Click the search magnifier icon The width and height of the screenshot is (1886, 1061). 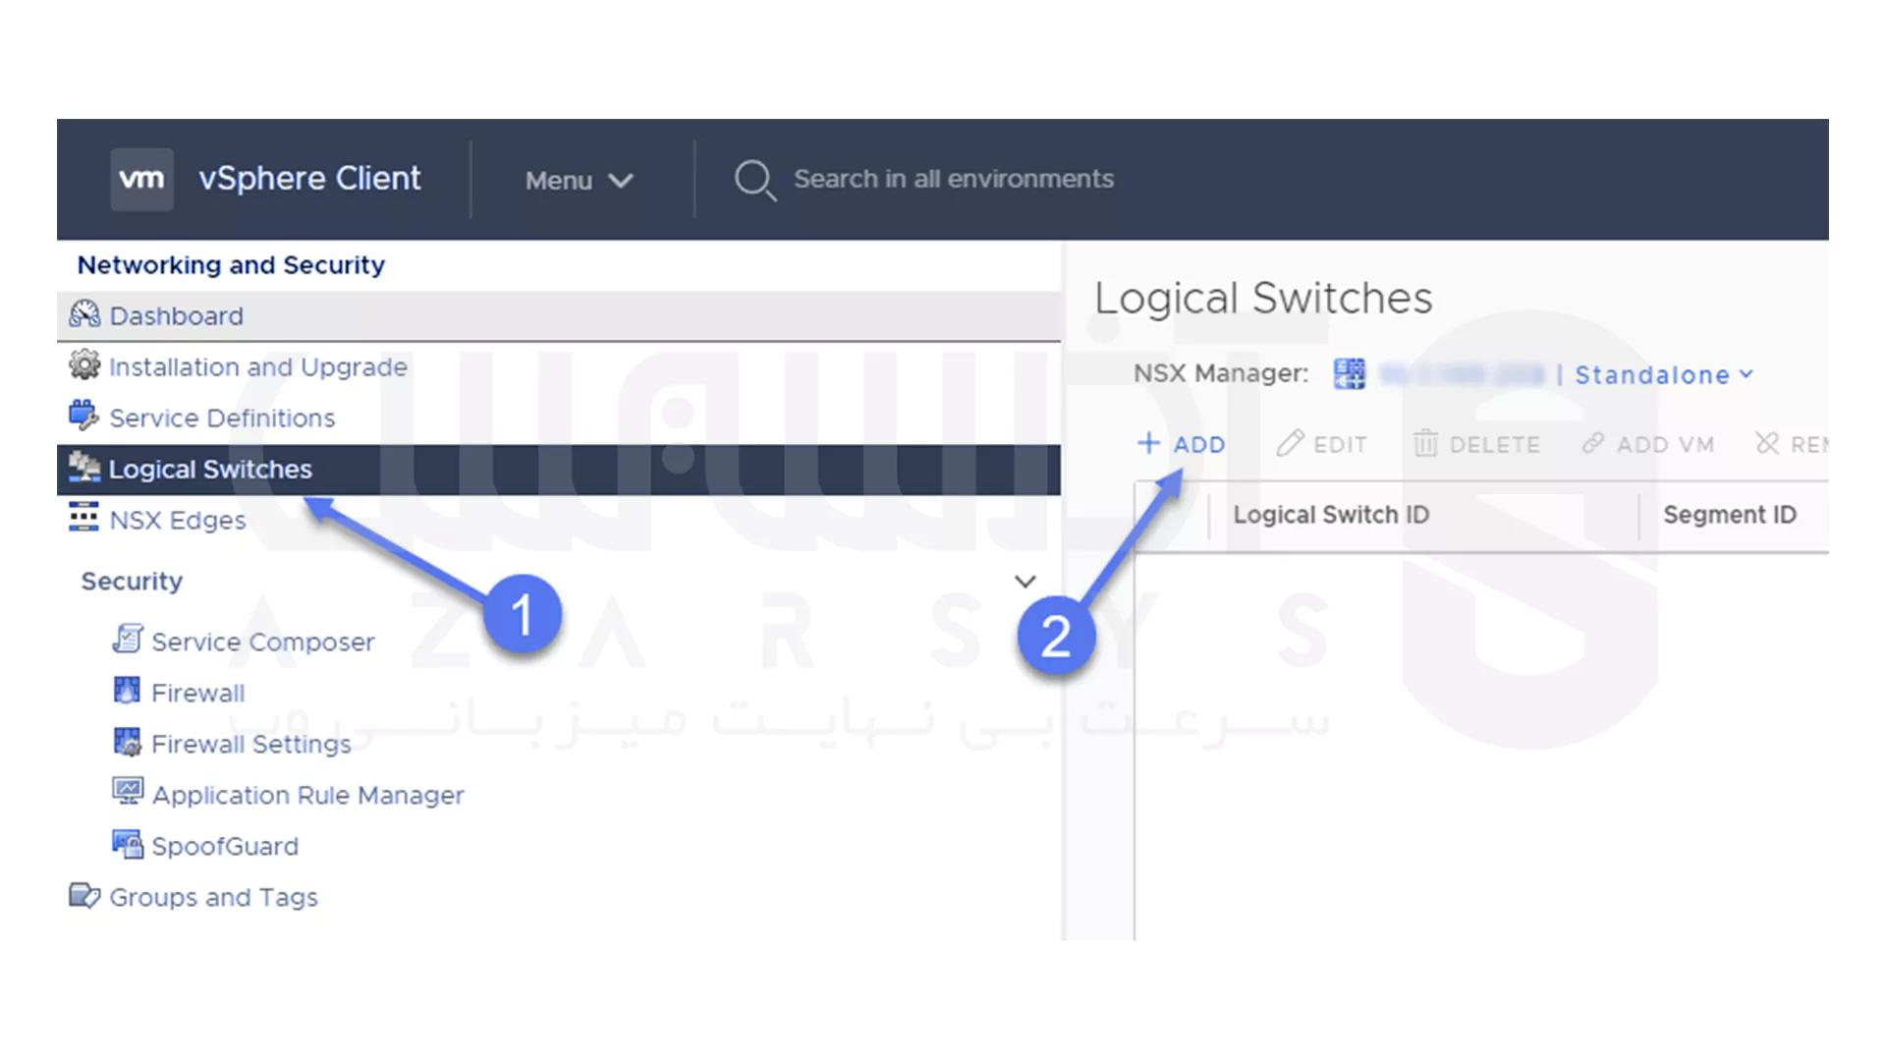pos(755,180)
